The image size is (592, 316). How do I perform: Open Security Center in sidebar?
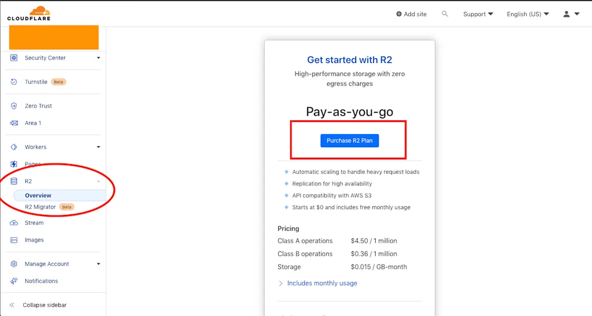tap(45, 58)
